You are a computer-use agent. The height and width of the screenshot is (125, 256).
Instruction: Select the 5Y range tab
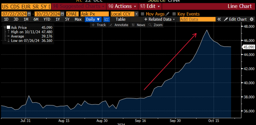67,19
